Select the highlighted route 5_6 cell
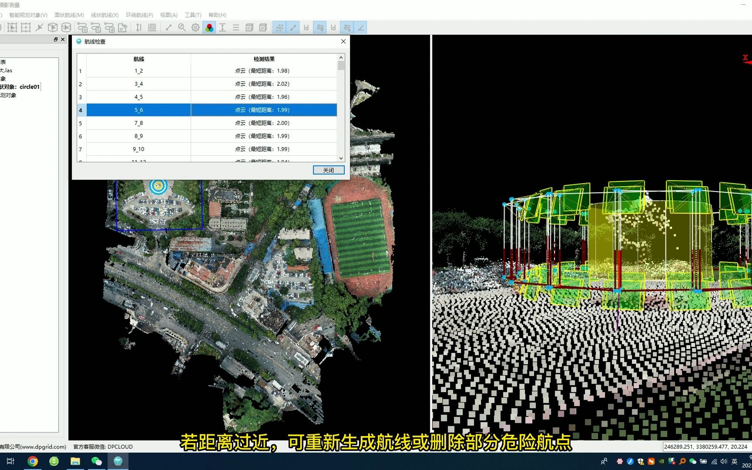752x470 pixels. coord(138,110)
